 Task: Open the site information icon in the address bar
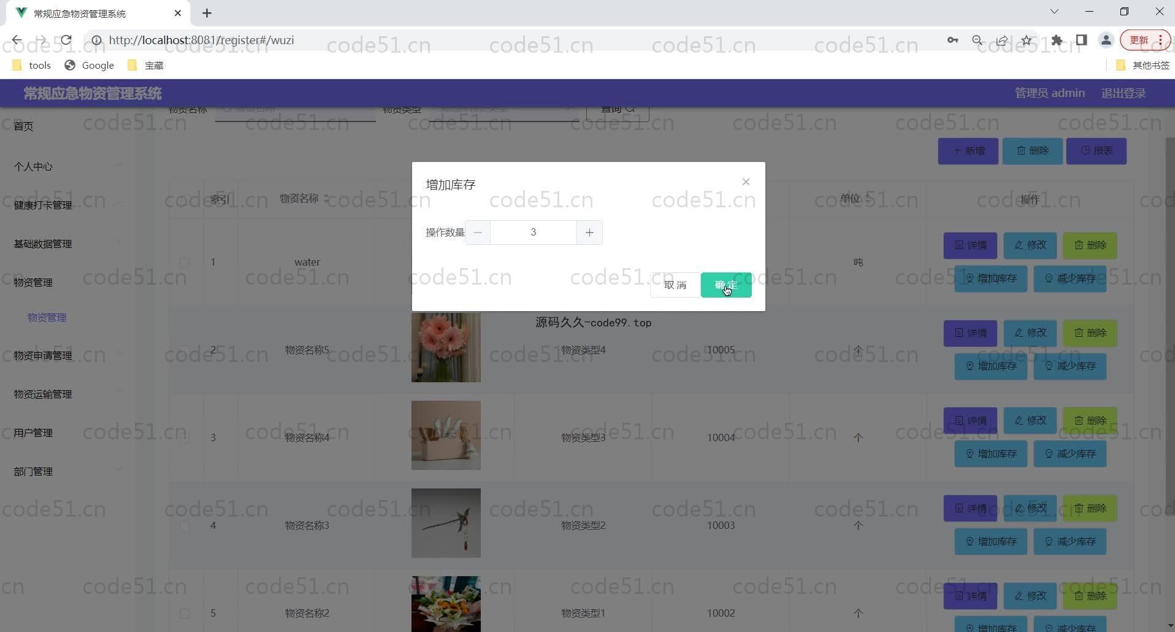coord(96,40)
